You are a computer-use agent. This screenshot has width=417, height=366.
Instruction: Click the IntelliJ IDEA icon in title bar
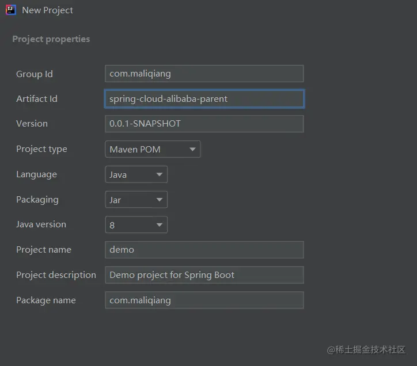pyautogui.click(x=10, y=10)
